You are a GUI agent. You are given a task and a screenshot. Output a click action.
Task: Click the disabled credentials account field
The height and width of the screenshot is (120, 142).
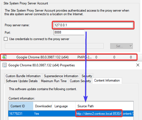click(x=54, y=46)
